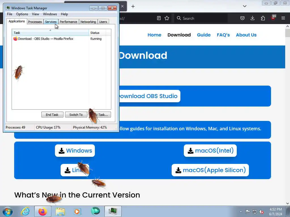
Task: Click the extension icon with badge 11
Action: pyautogui.click(x=273, y=18)
